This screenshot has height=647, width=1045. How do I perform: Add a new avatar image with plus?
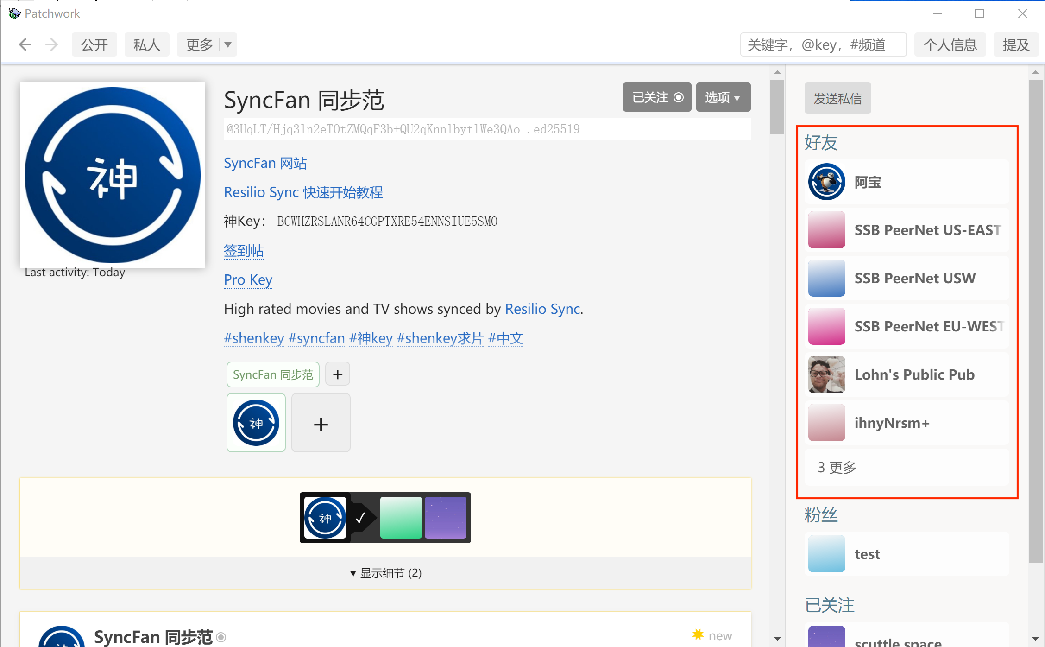point(321,423)
